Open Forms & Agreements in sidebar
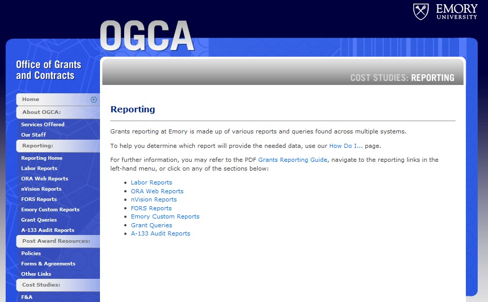The image size is (488, 302). 48,264
